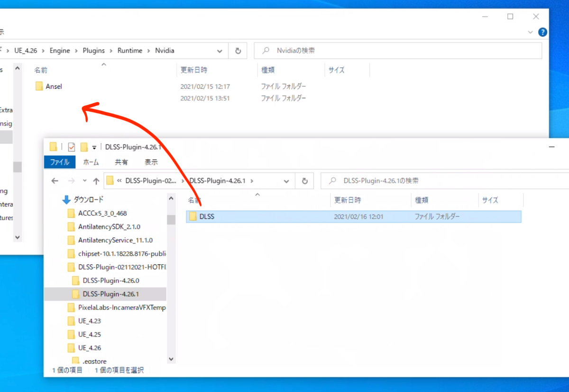Click the folder icon of DLSS-Plugin-02112021-HOTFI
The image size is (569, 392).
click(x=71, y=267)
